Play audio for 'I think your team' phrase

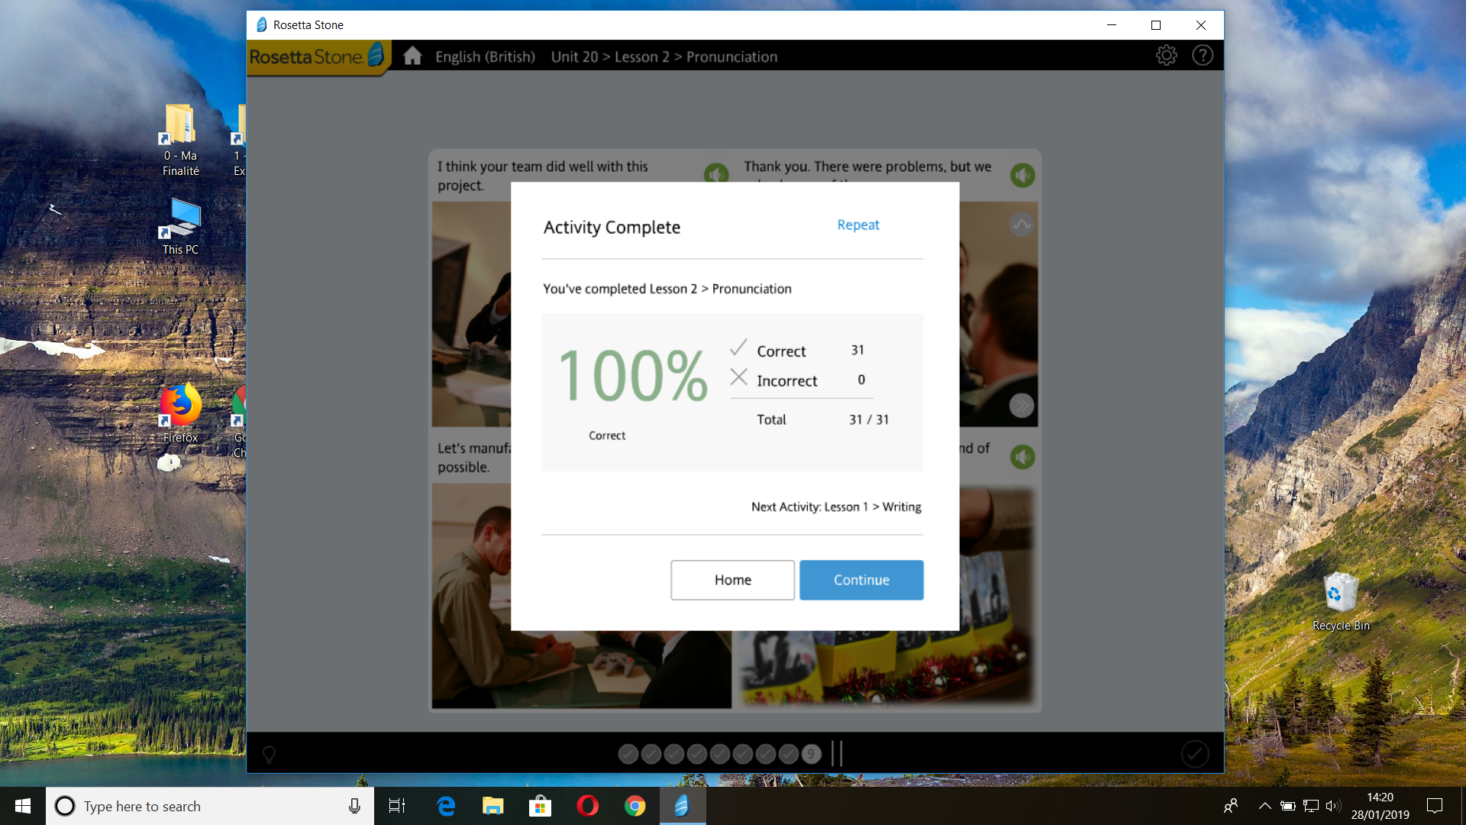(x=716, y=174)
